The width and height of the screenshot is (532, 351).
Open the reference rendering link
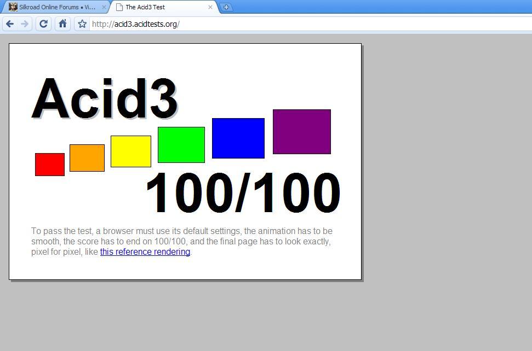[145, 251]
